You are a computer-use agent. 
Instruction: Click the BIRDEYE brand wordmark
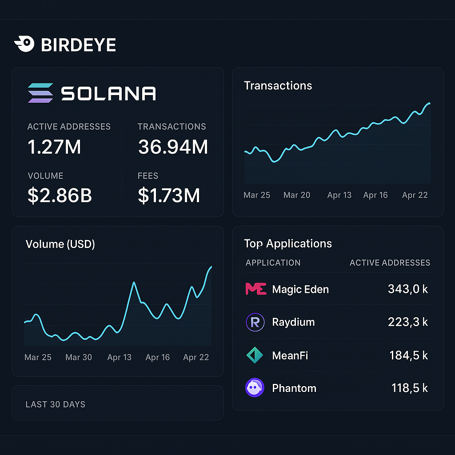coord(78,44)
